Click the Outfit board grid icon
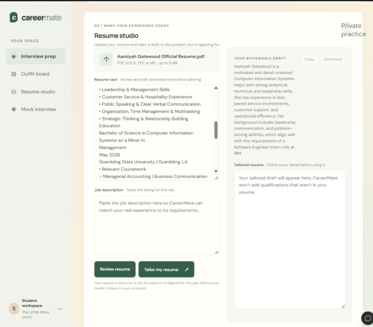This screenshot has height=327, width=373. pos(14,74)
